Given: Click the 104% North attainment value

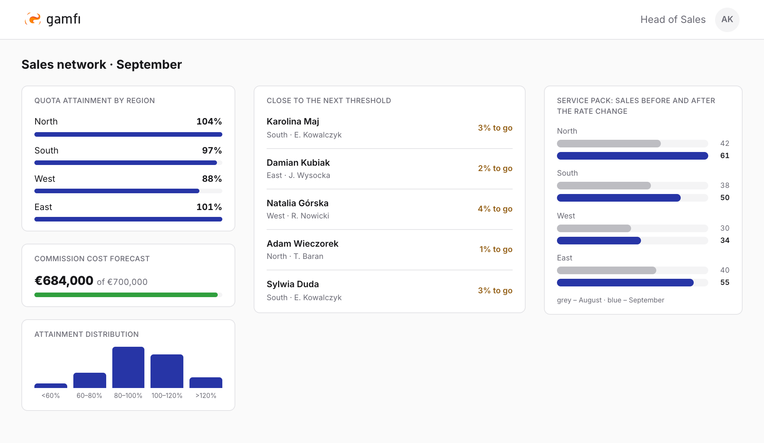Looking at the screenshot, I should [209, 121].
